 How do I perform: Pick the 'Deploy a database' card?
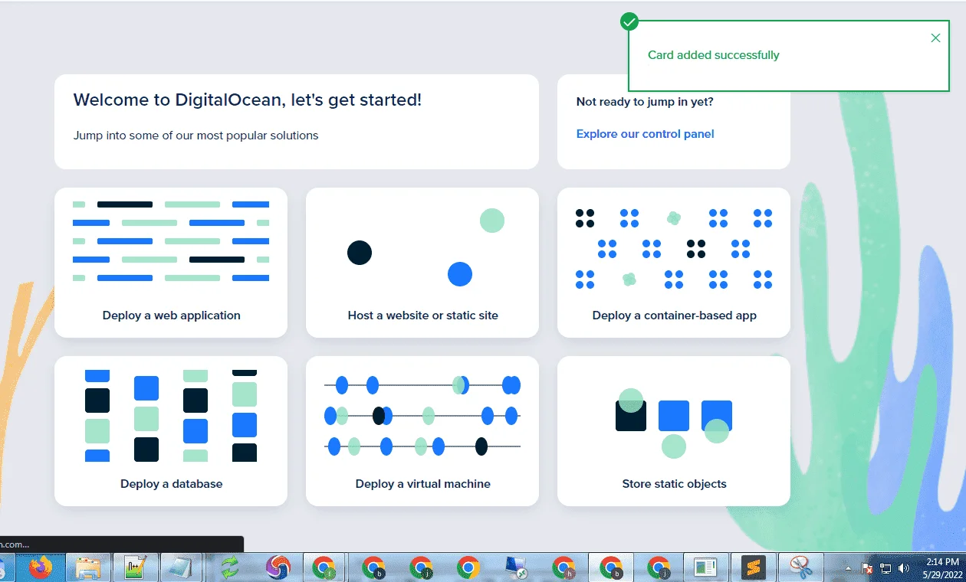[x=171, y=431]
